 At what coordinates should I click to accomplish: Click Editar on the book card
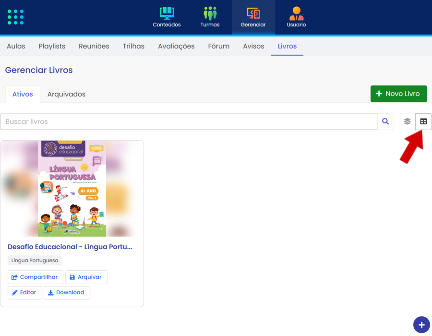pyautogui.click(x=24, y=293)
